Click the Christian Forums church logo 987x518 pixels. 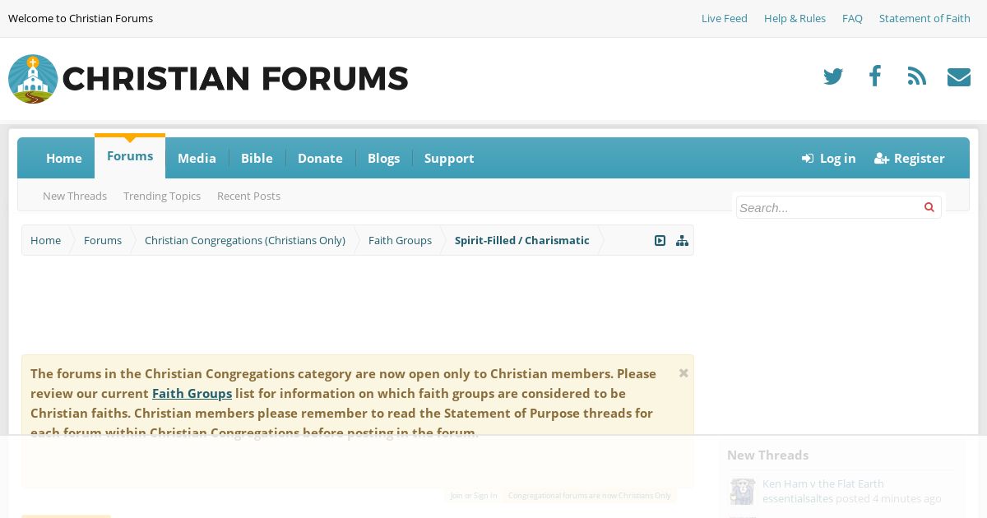tap(33, 79)
